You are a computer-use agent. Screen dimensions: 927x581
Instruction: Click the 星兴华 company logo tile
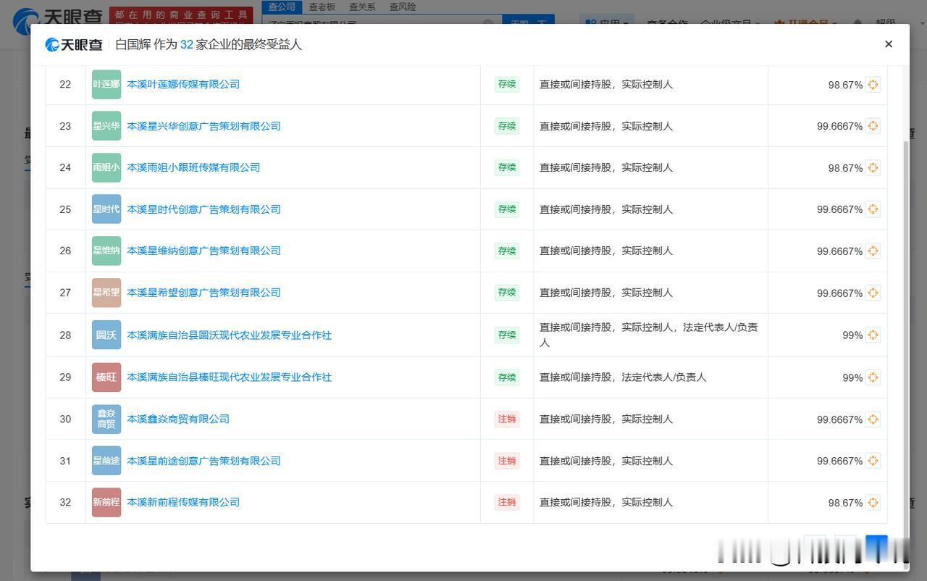tap(106, 126)
